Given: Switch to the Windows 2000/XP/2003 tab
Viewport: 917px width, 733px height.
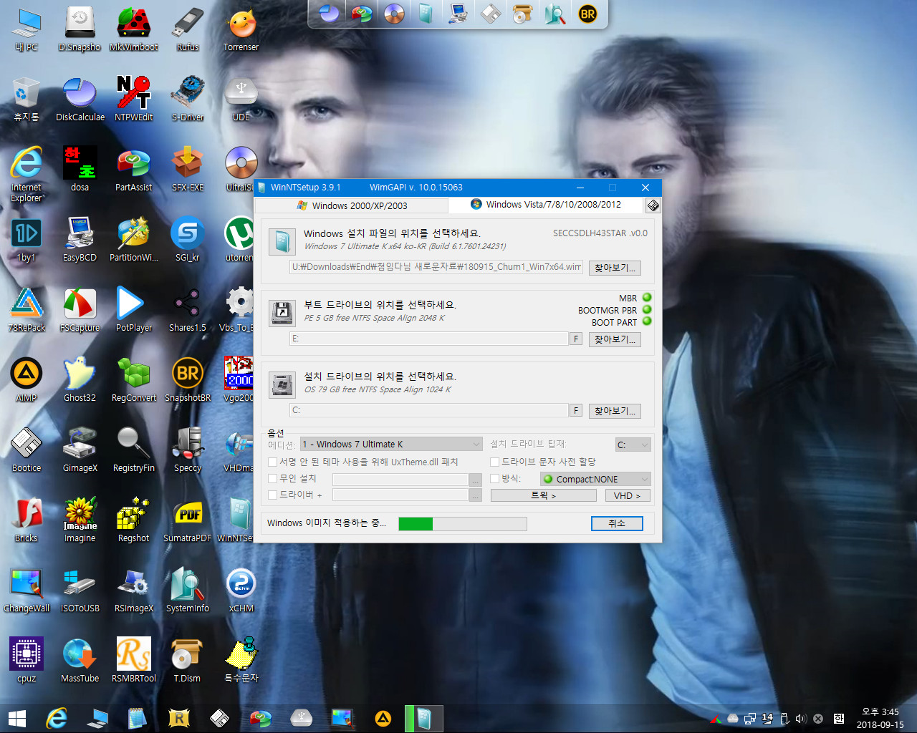Looking at the screenshot, I should [352, 205].
